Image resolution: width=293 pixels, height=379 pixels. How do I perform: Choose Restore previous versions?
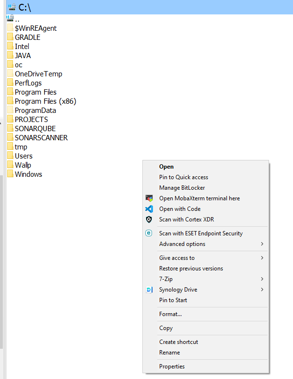pos(206,269)
